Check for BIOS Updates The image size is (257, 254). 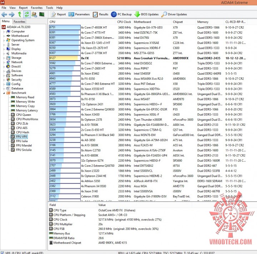click(146, 14)
